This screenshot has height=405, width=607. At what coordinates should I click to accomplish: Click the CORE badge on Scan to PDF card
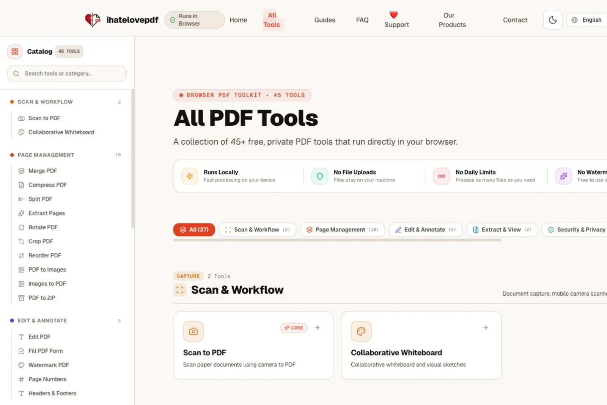(294, 328)
